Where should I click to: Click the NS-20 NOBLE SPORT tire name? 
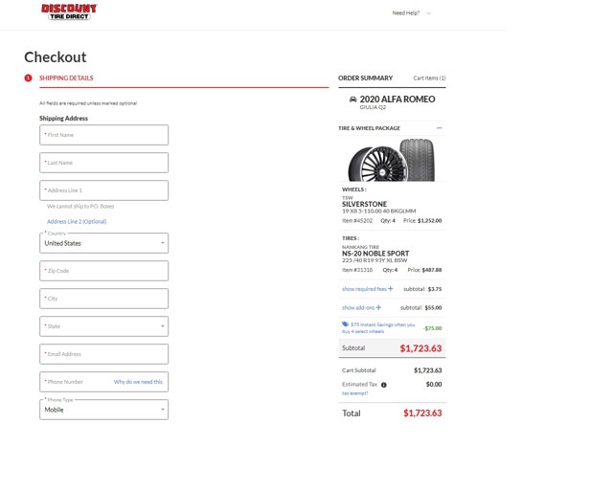(375, 254)
